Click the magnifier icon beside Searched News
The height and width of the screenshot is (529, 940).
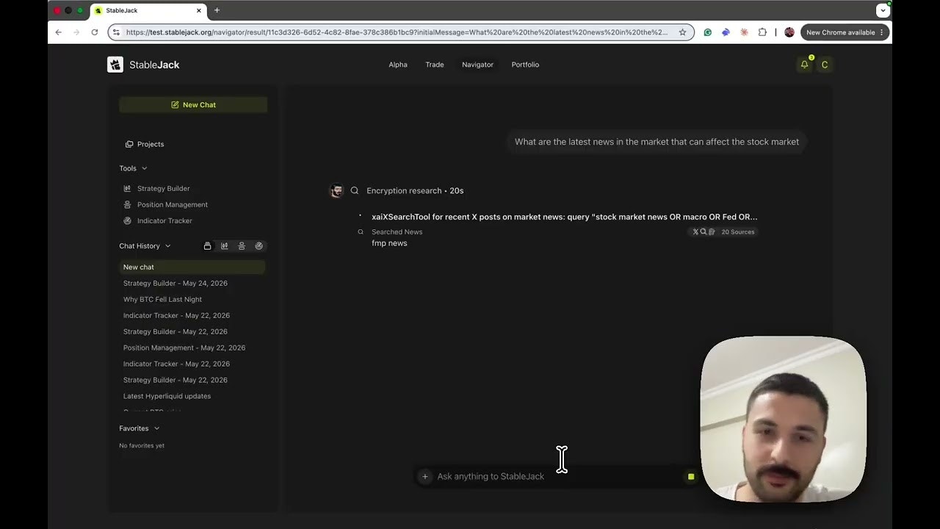tap(361, 232)
